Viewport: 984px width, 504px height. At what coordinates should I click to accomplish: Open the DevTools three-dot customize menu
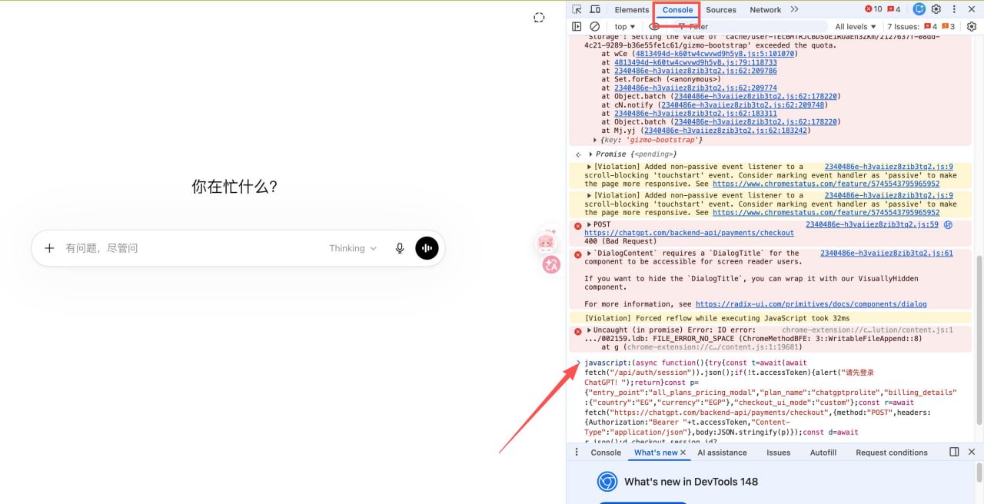tap(954, 9)
